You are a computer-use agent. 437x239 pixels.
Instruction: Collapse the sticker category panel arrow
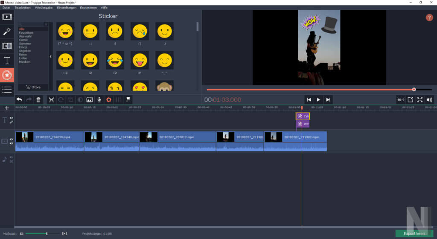click(x=50, y=56)
